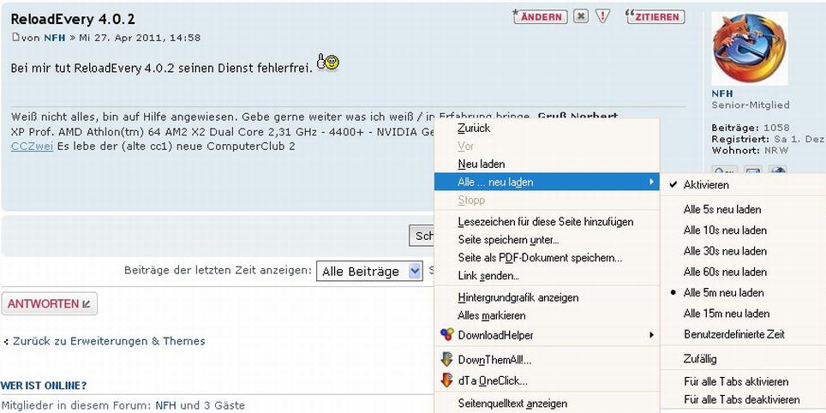Image resolution: width=826 pixels, height=413 pixels.
Task: Click the delete post X icon
Action: click(581, 16)
